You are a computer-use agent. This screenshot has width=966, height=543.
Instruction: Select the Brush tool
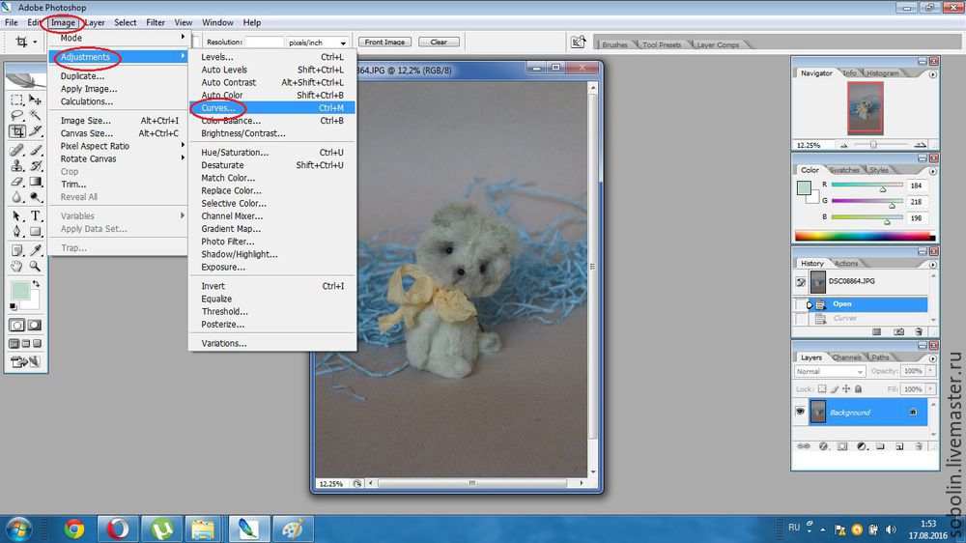tap(36, 150)
